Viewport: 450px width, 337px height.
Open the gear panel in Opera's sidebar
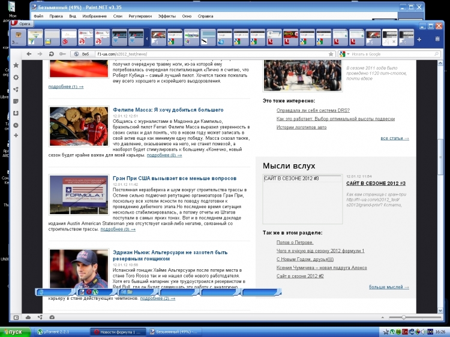point(16,77)
